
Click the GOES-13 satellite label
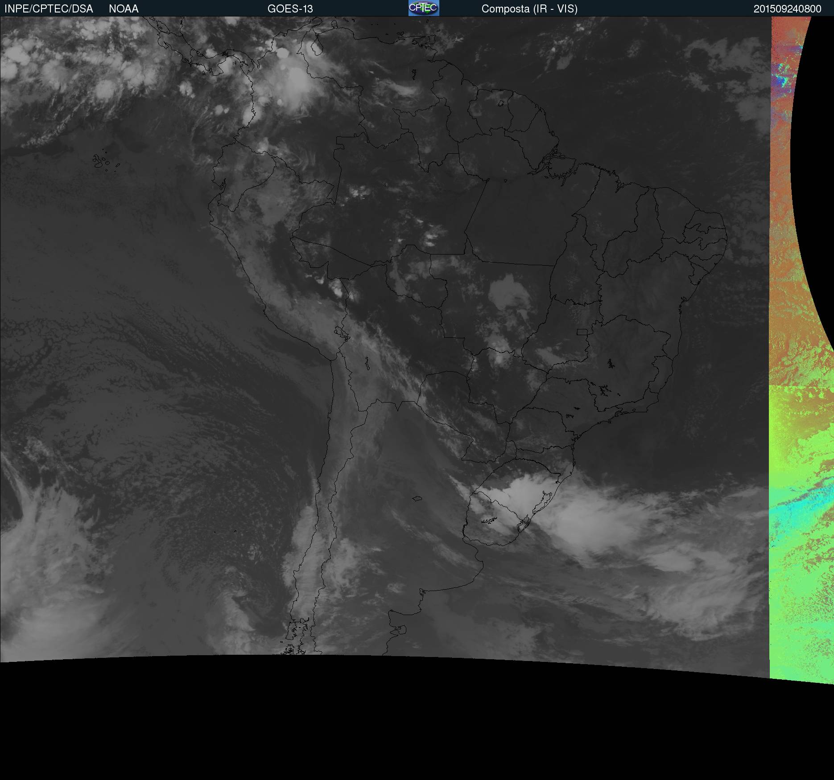click(290, 9)
